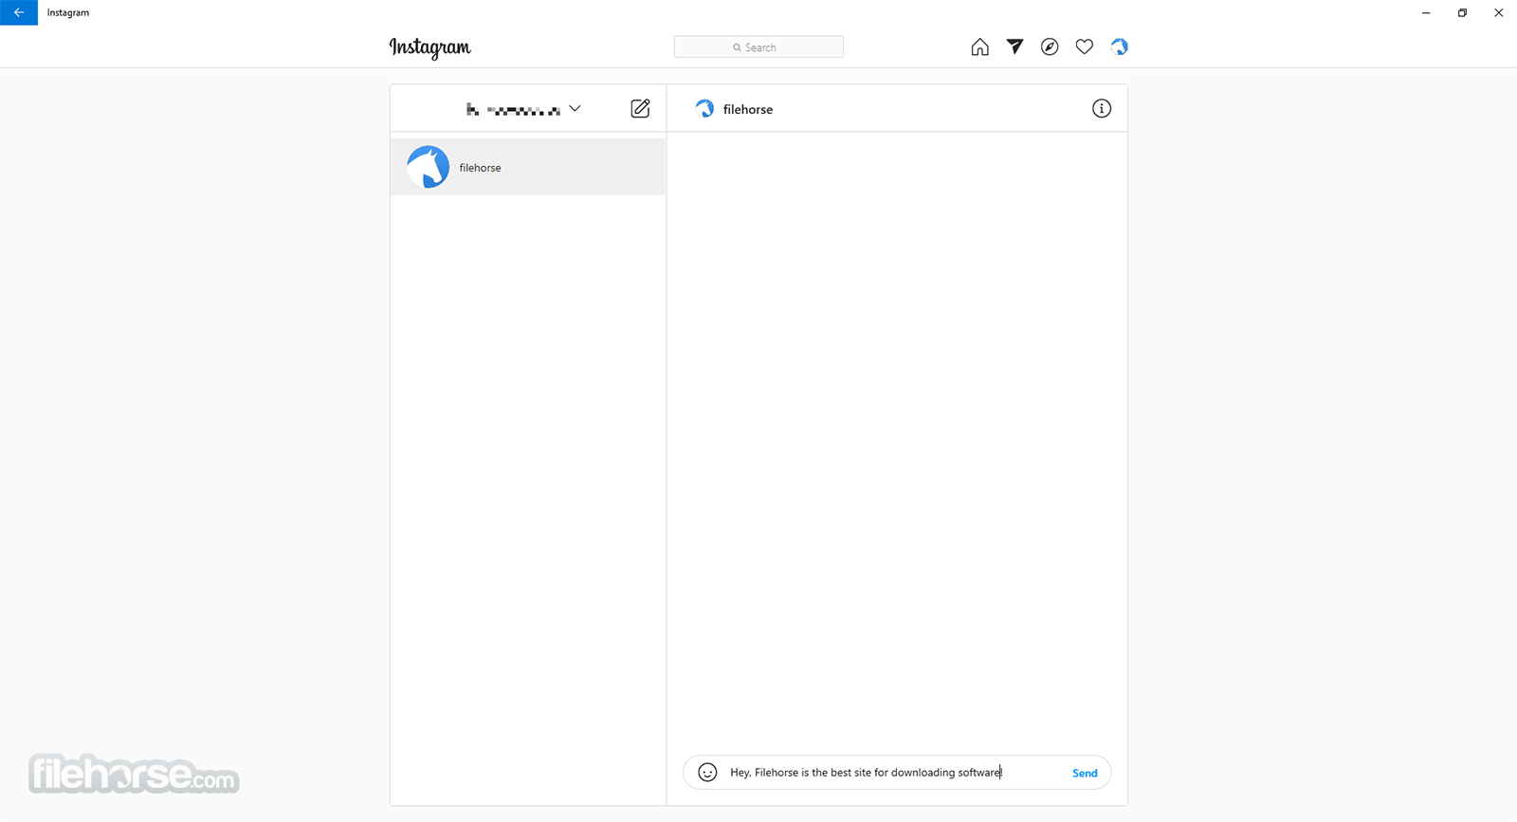Expand the account switcher chevron

pos(575,109)
